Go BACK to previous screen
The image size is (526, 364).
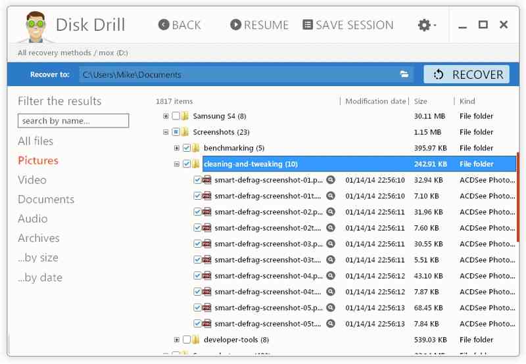[179, 25]
